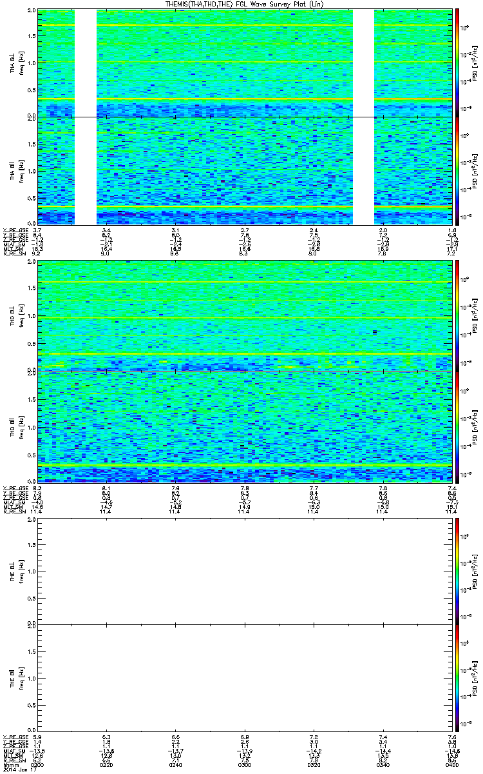Image resolution: width=483 pixels, height=774 pixels.
Task: Click the 'THE B∥ freq [Hz]' axis label
Action: point(15,678)
